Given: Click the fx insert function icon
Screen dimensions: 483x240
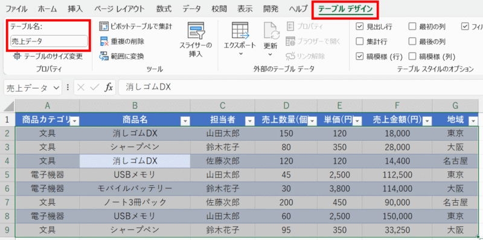Looking at the screenshot, I should coord(109,88).
